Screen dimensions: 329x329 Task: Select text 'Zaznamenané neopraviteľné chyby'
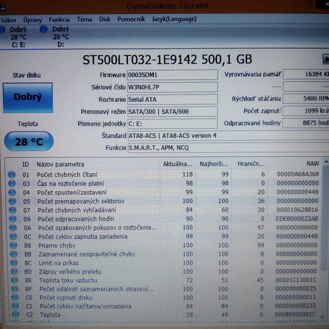86,254
